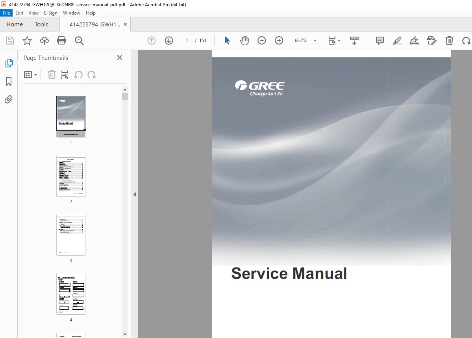Switch to the Home tab
This screenshot has height=338, width=472.
pos(15,24)
